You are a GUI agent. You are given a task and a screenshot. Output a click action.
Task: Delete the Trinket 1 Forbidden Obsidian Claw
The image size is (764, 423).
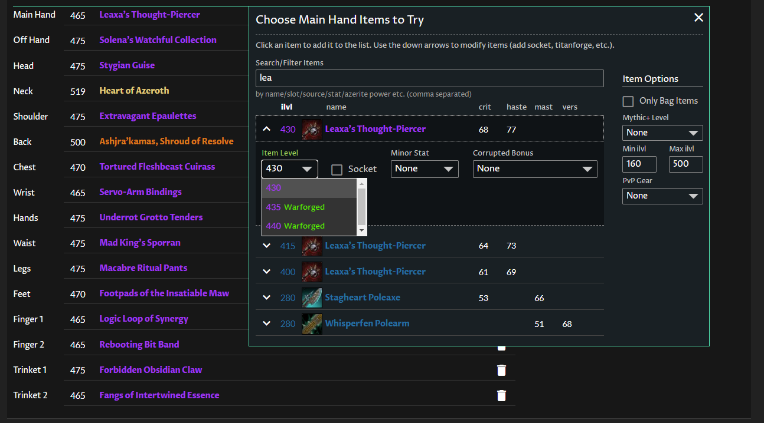click(501, 370)
